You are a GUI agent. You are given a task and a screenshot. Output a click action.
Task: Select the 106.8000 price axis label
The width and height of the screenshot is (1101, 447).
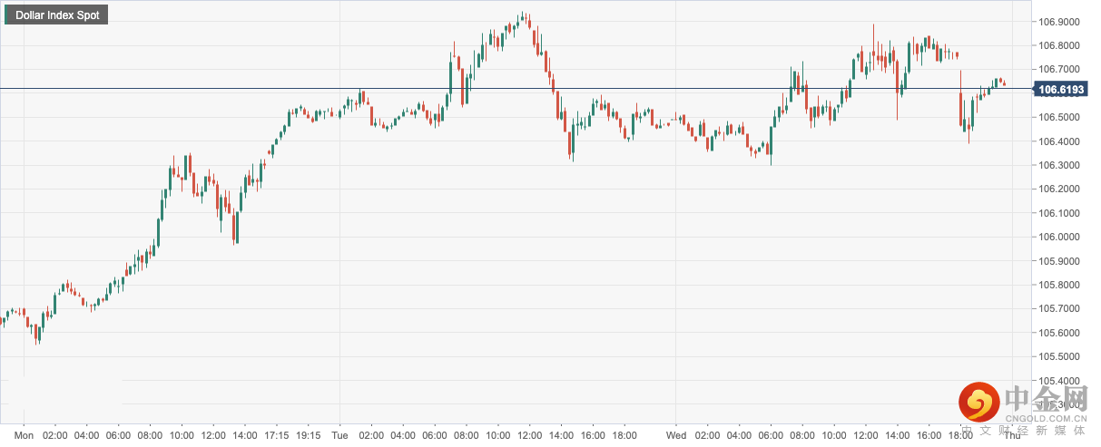(x=1059, y=45)
